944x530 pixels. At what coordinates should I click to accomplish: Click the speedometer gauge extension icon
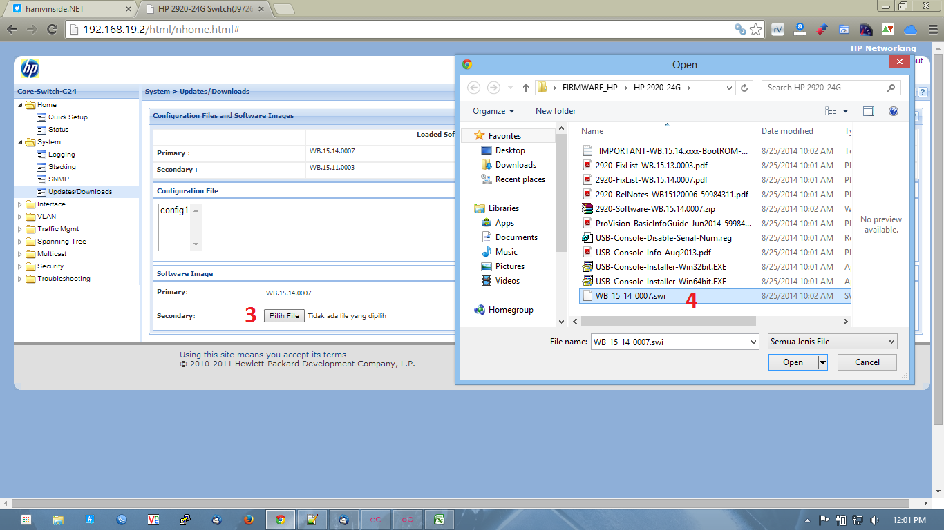865,29
